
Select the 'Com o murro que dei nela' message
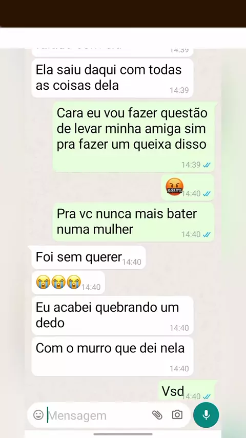click(x=112, y=356)
